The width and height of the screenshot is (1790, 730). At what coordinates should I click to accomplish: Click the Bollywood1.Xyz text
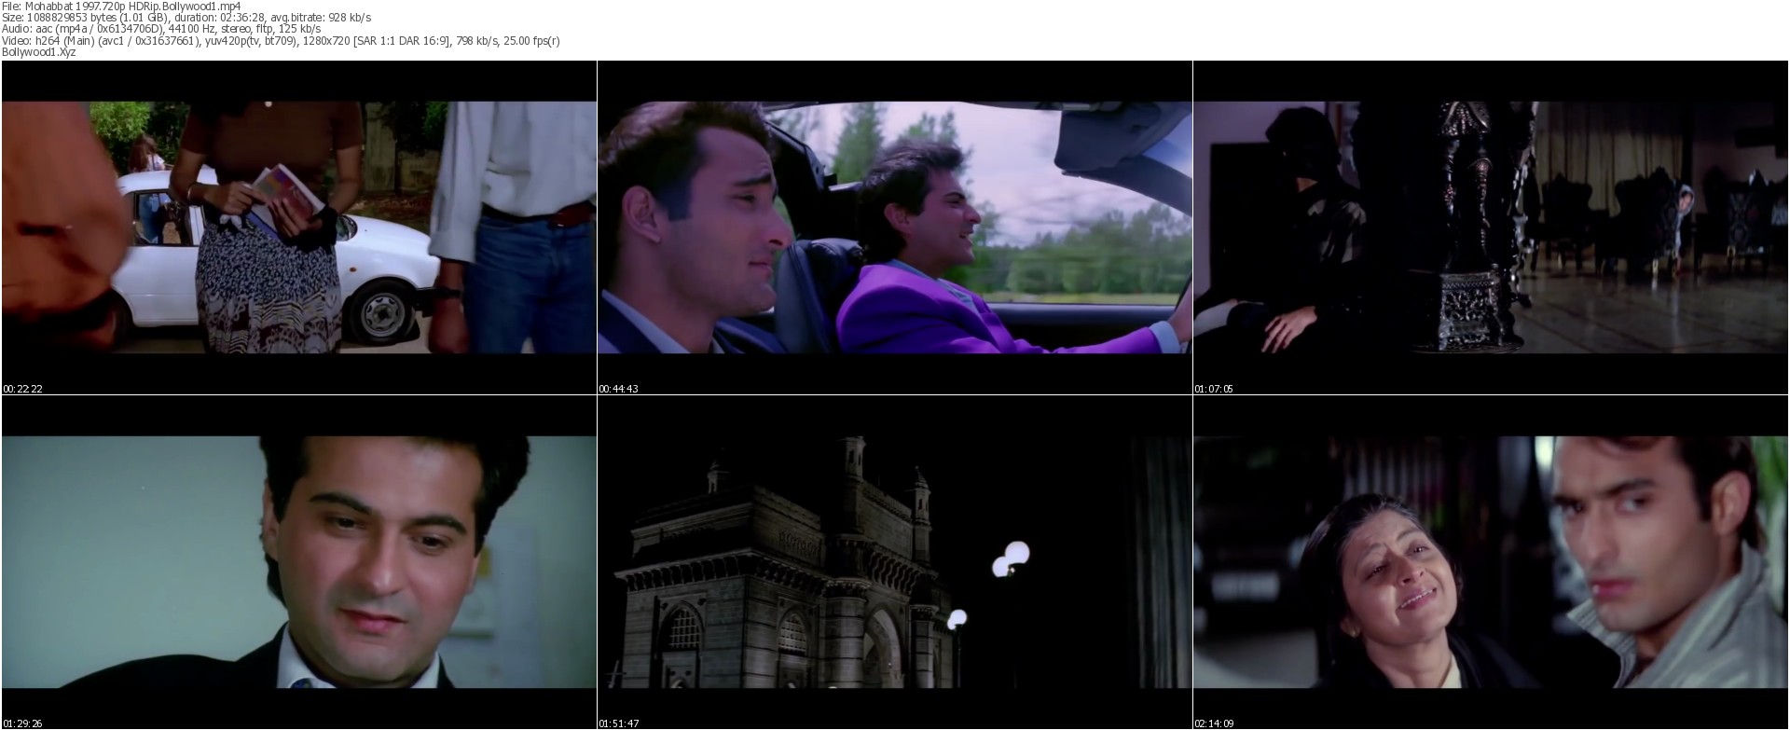coord(39,52)
